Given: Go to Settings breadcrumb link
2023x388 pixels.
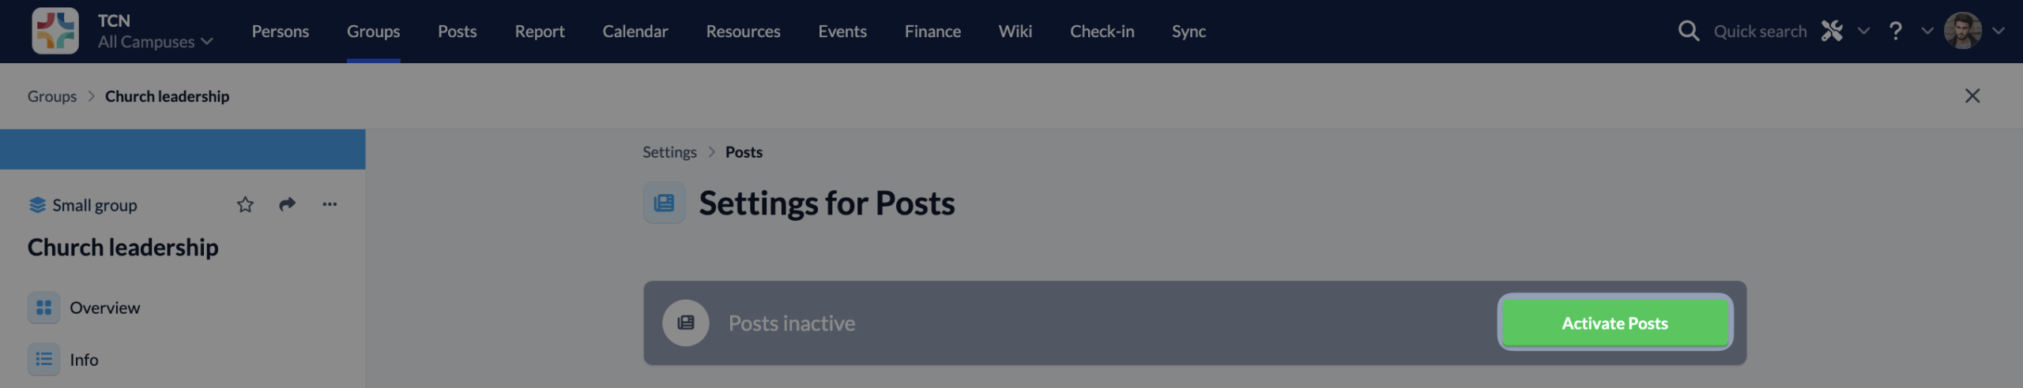Looking at the screenshot, I should click(x=669, y=152).
